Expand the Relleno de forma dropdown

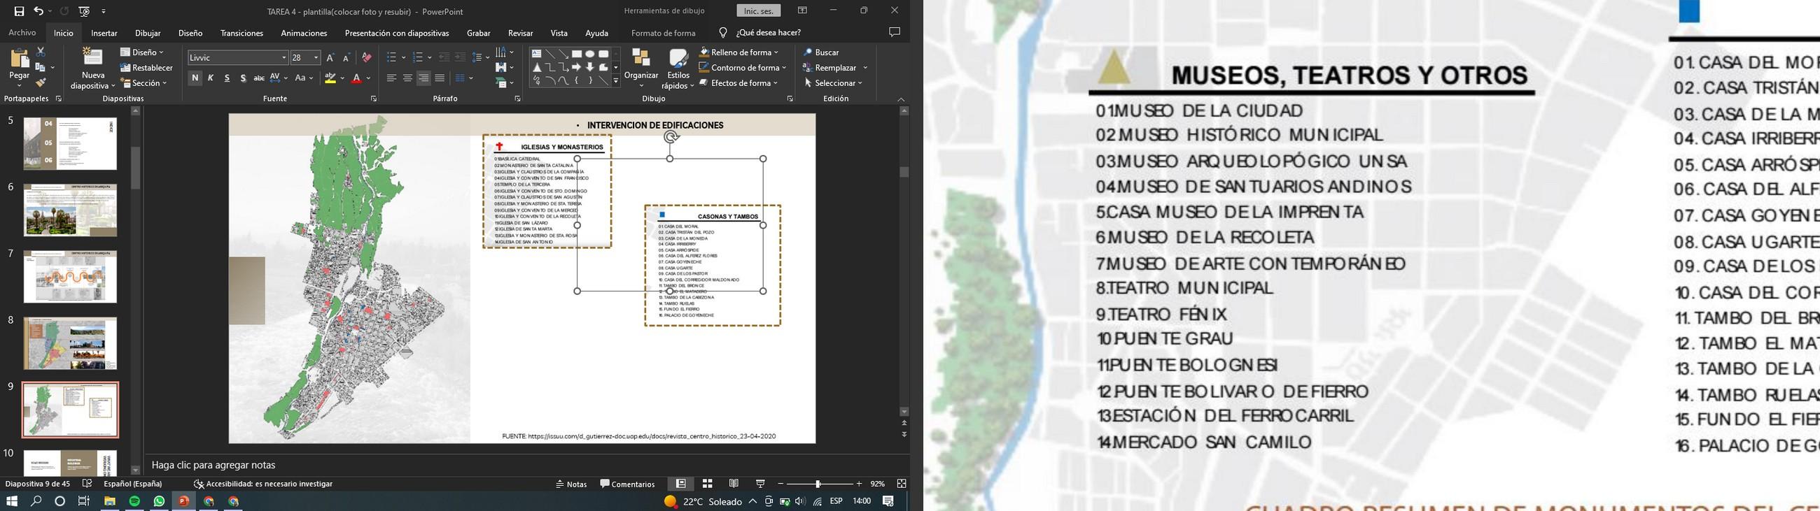(776, 52)
